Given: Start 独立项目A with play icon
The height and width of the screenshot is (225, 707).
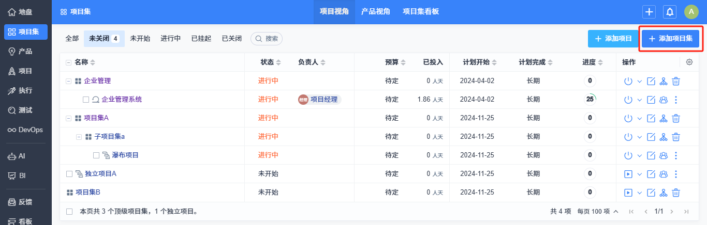Looking at the screenshot, I should click(628, 174).
